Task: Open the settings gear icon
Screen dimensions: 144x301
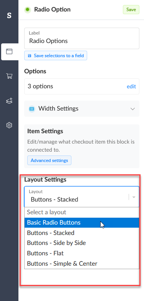Action: (x=9, y=125)
